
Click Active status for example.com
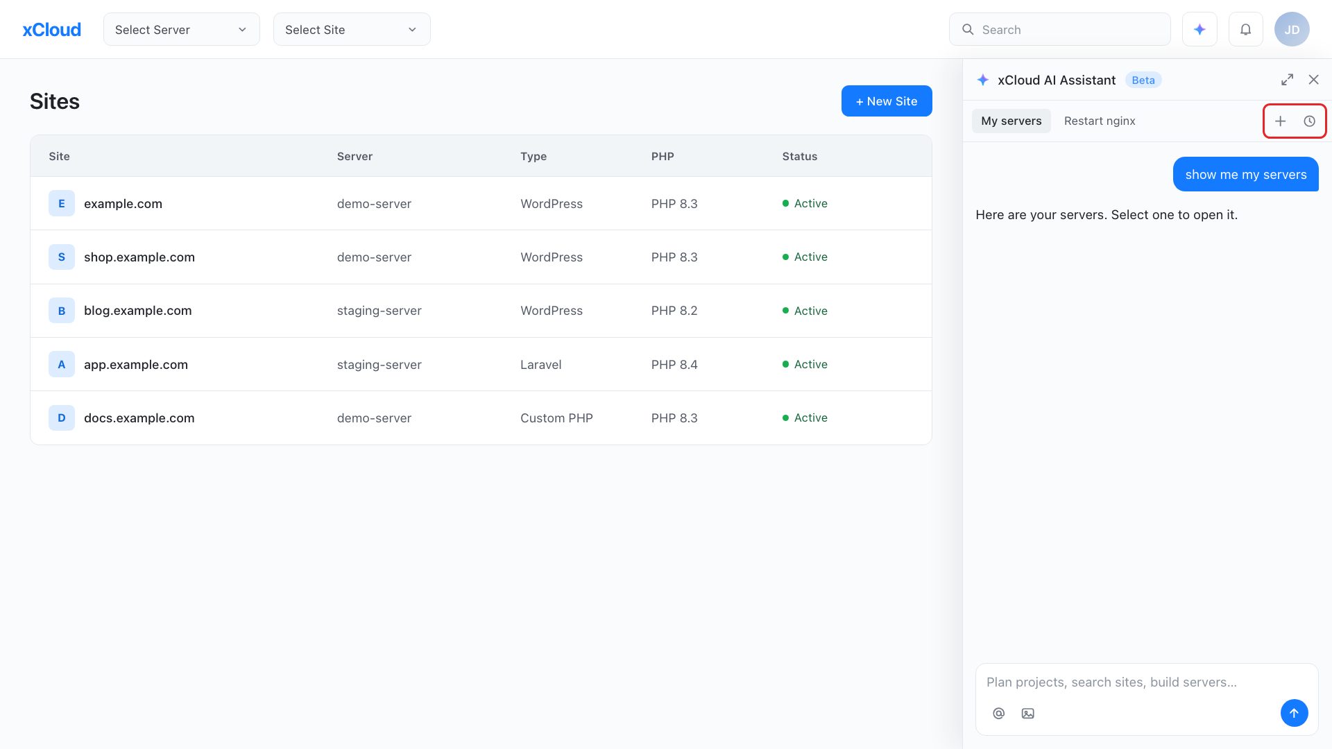pos(805,203)
